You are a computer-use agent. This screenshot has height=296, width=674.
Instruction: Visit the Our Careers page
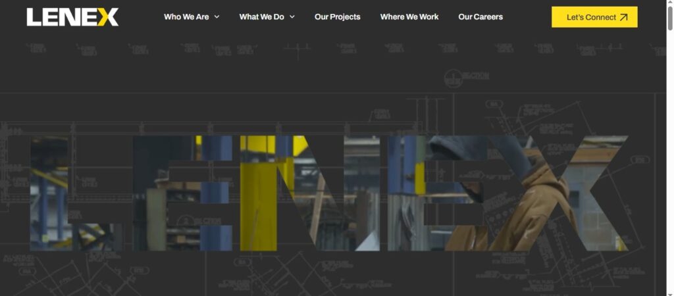click(x=480, y=16)
